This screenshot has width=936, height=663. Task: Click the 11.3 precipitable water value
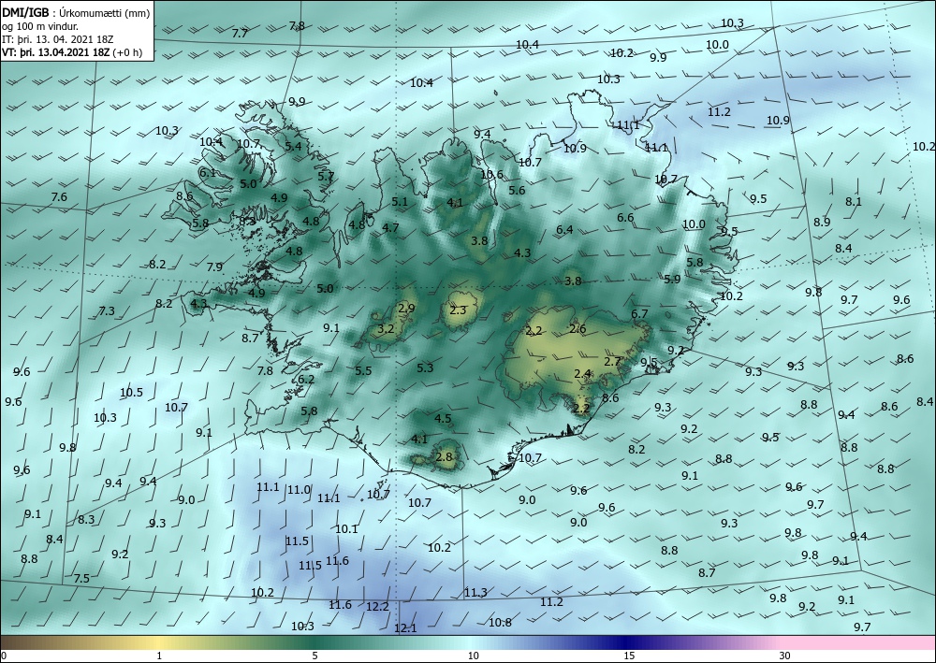click(475, 592)
